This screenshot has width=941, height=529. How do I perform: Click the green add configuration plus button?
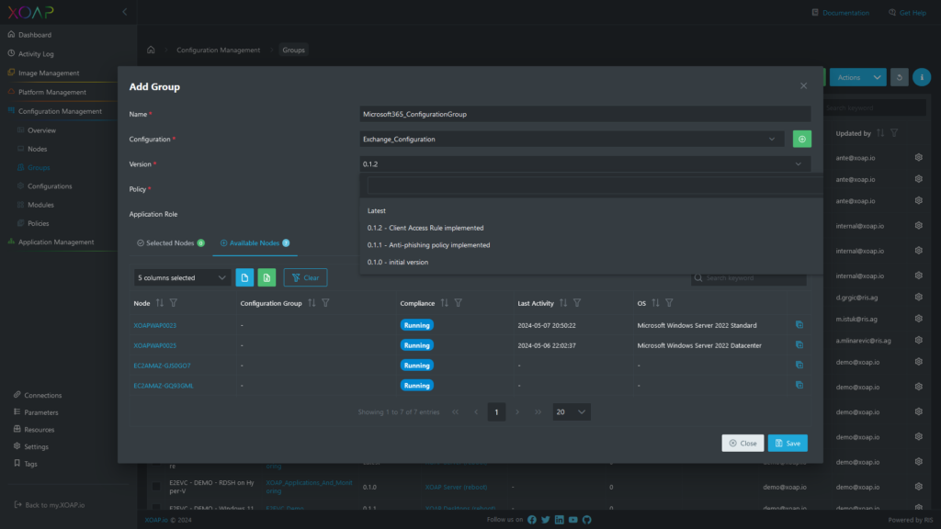(801, 140)
